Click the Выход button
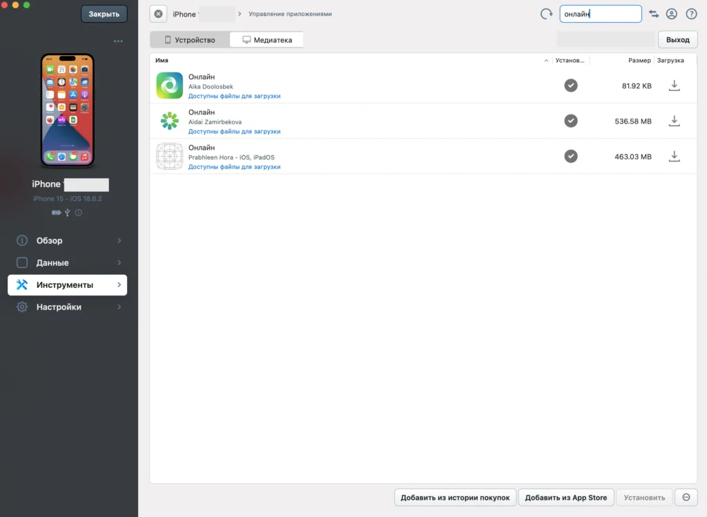The image size is (707, 517). point(678,39)
